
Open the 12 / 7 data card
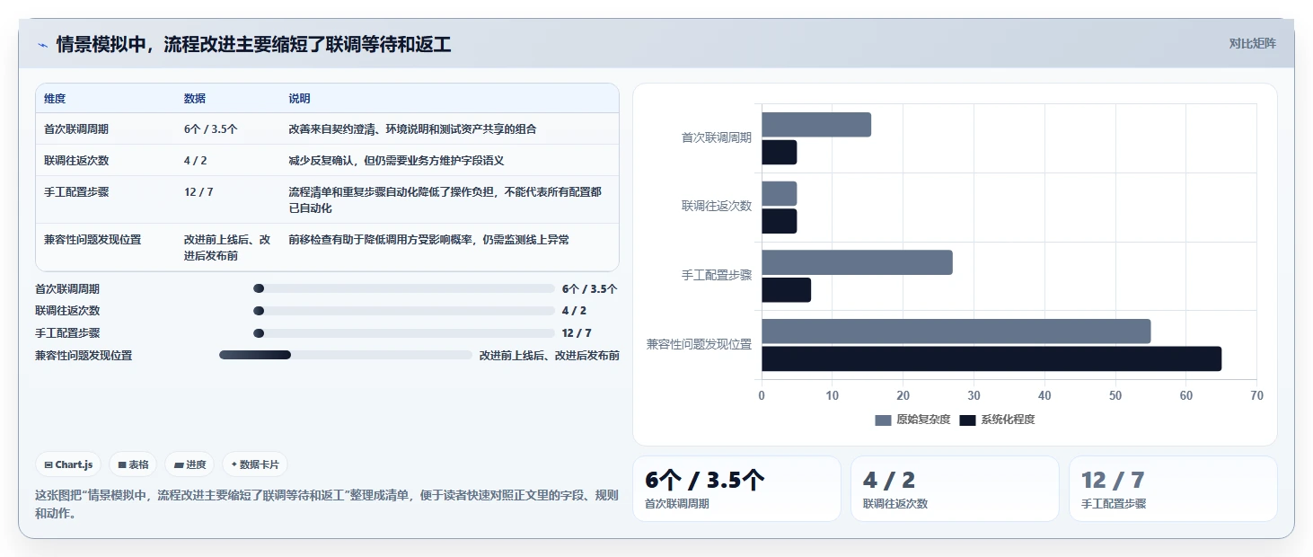pos(1173,489)
